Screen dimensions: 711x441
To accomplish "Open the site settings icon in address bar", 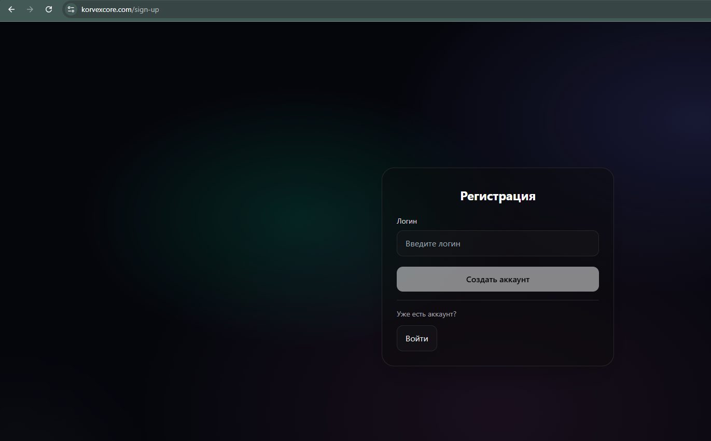I will click(70, 9).
